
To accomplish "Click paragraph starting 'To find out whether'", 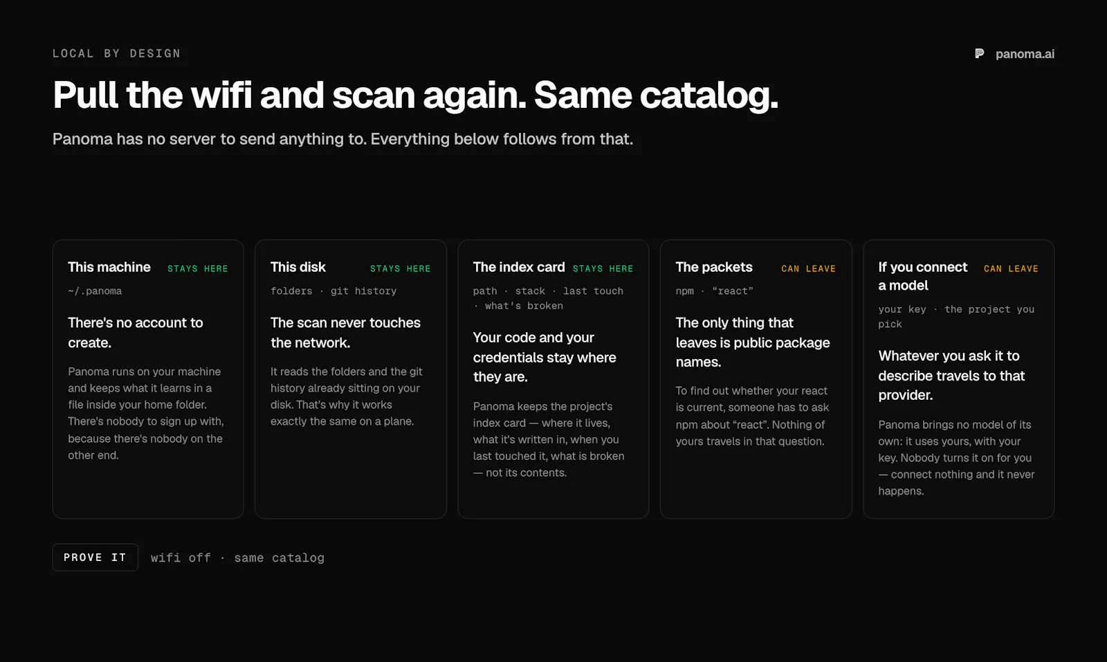I will [753, 416].
